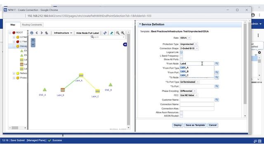Click the Connection Alias input field
The image size is (264, 148).
(197, 109)
